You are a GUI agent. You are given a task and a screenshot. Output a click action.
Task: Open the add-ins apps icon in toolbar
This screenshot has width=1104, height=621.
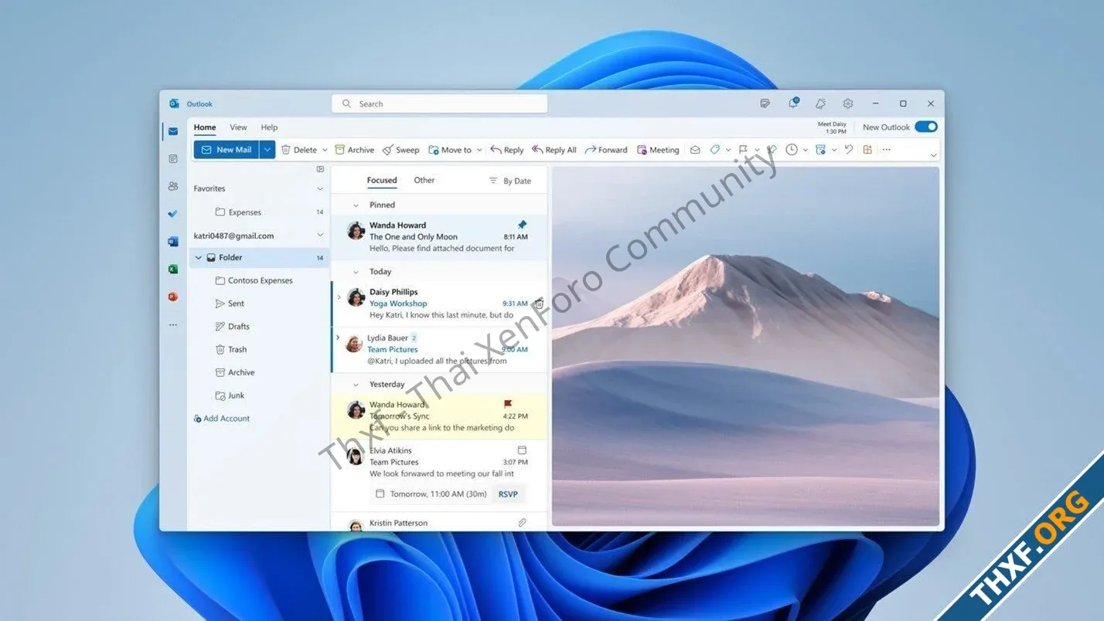click(x=867, y=150)
